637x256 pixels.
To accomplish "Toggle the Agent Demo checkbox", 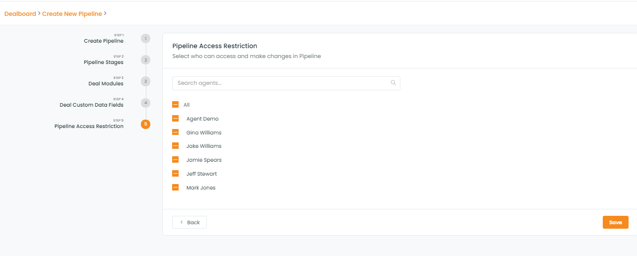I will (175, 119).
